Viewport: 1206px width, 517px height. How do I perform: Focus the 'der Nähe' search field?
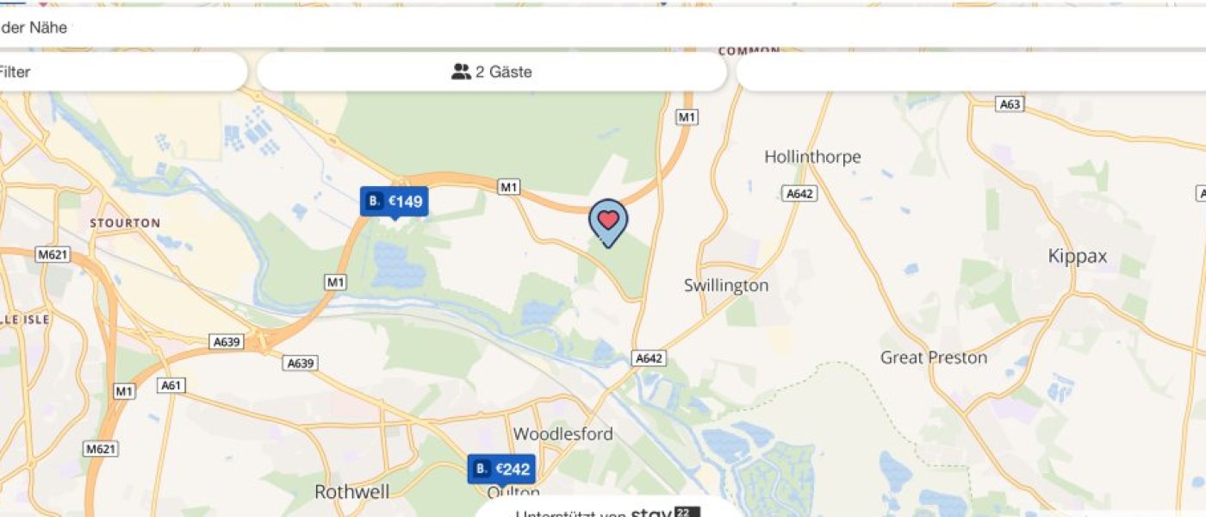tap(603, 28)
